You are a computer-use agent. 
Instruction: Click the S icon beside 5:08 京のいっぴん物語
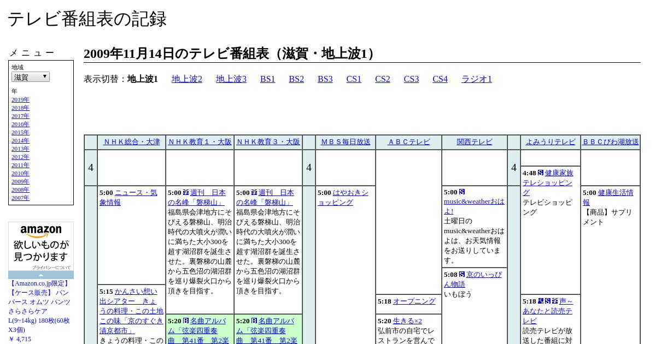[462, 274]
